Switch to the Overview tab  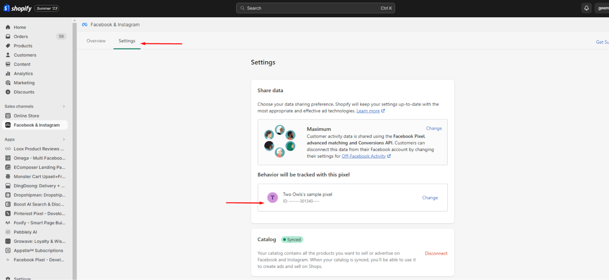pos(96,41)
